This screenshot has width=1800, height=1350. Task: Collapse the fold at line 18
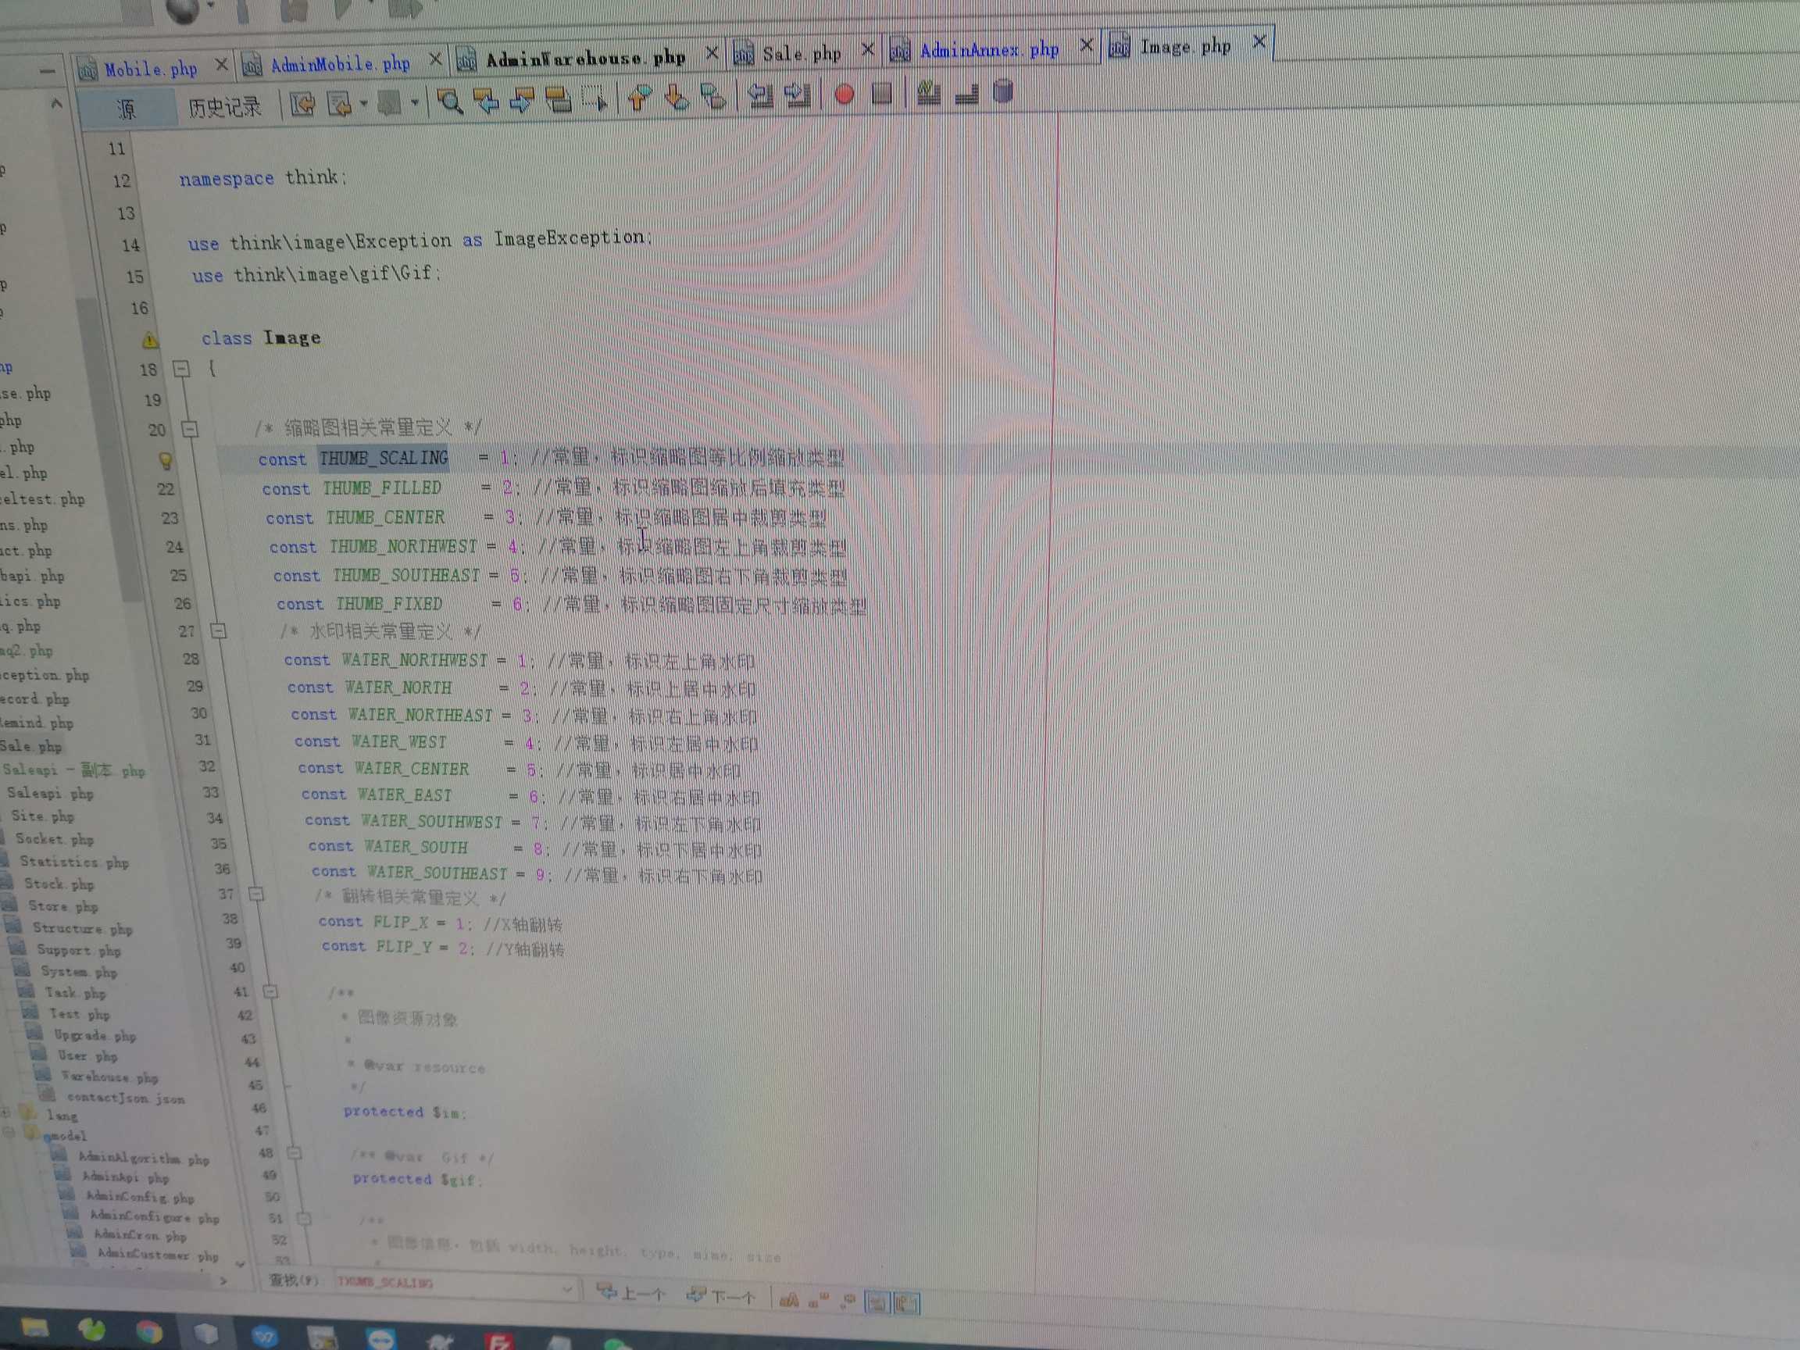(x=182, y=369)
